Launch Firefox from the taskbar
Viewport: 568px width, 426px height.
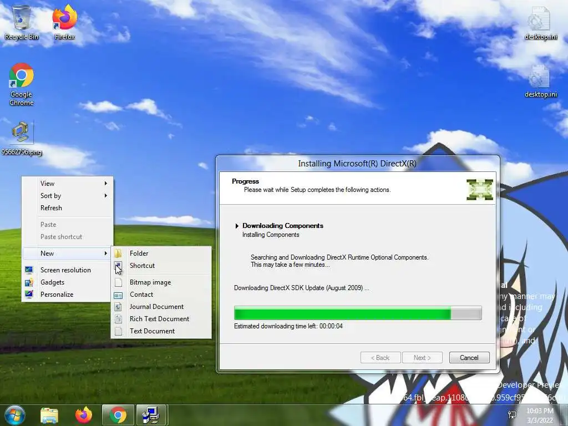(84, 415)
